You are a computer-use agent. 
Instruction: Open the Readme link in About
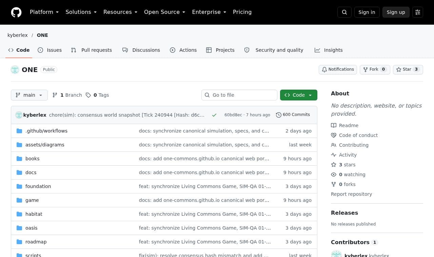[x=345, y=125]
